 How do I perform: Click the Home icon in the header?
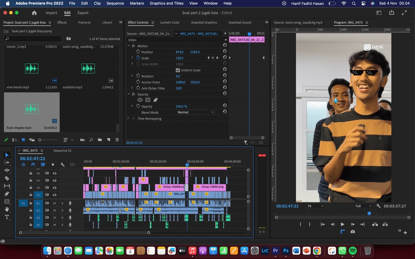(x=34, y=13)
